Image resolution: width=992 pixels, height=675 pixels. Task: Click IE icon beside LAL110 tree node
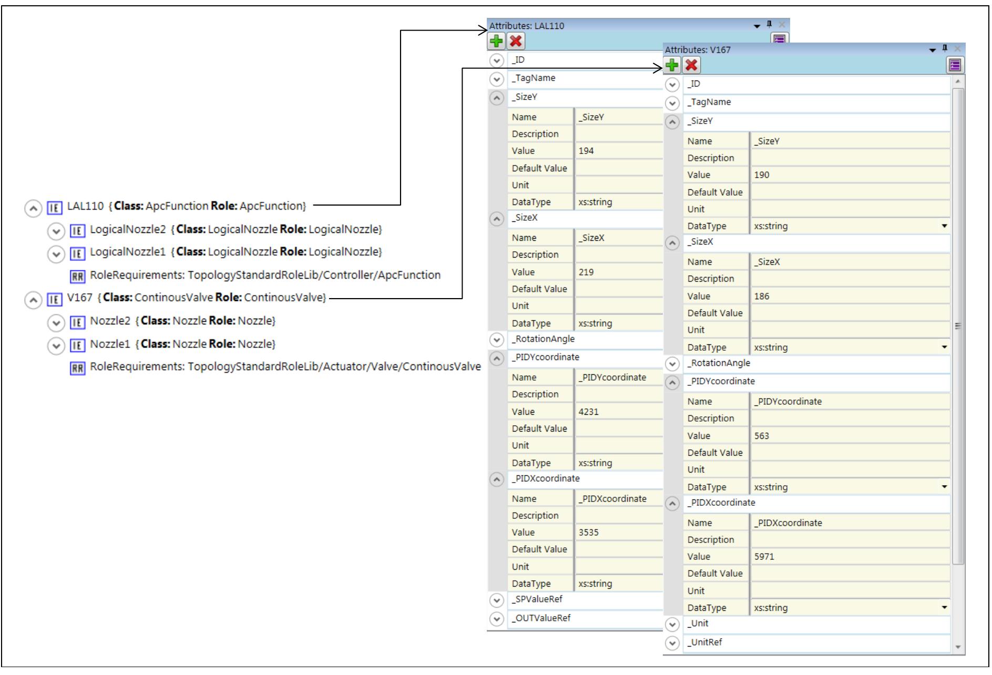[x=54, y=208]
